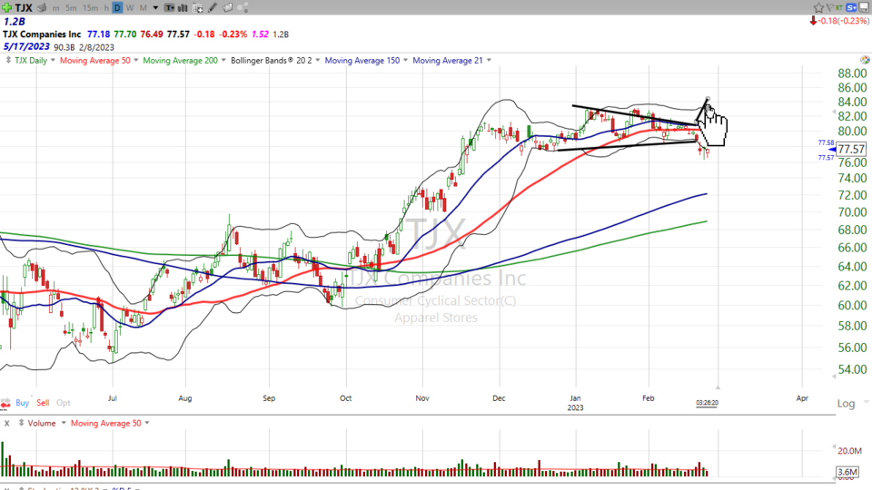Click the Sell link

[x=43, y=403]
